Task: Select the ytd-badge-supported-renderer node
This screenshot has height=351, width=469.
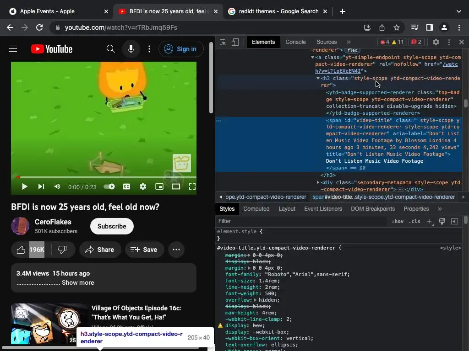Action: tap(393, 103)
